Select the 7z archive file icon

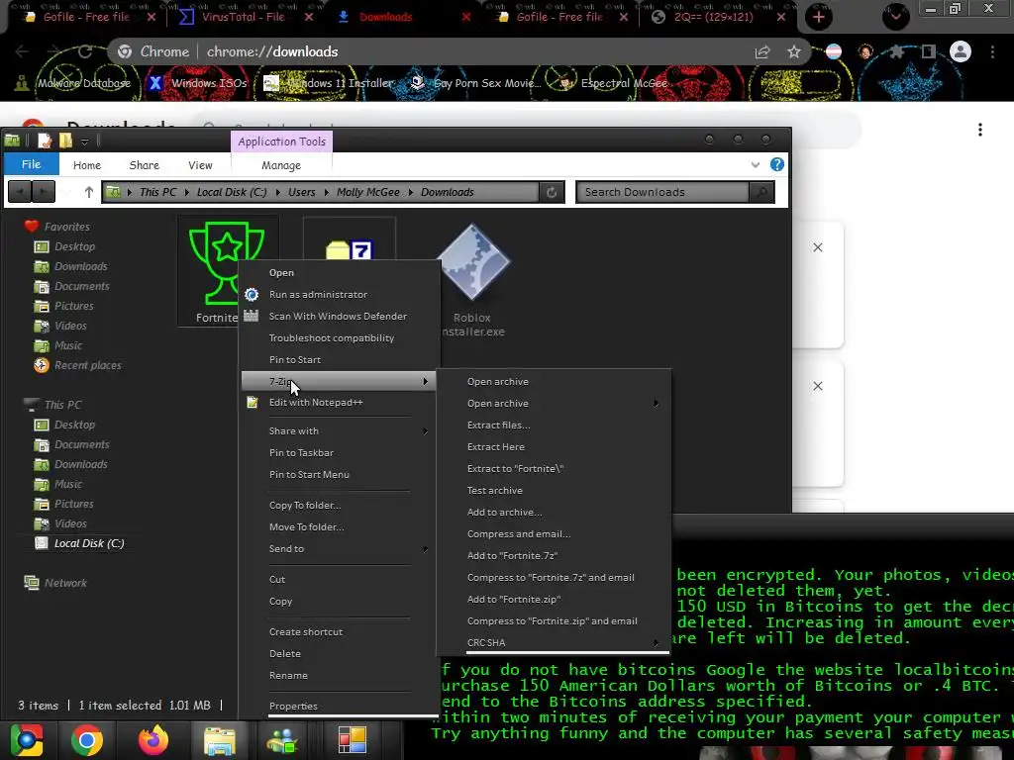(350, 248)
